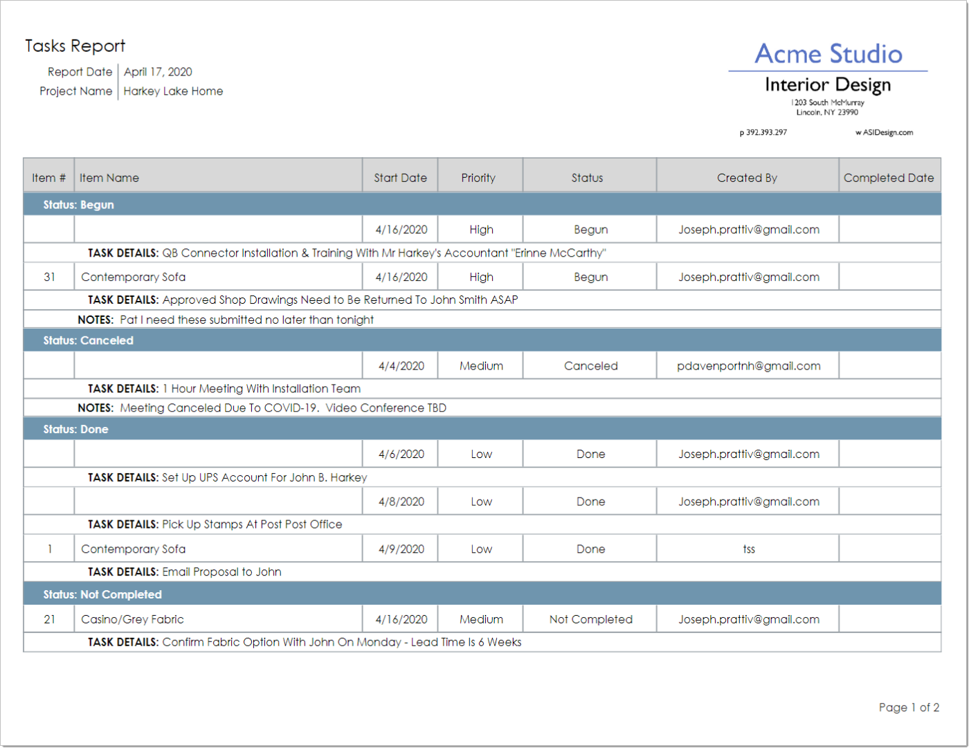The height and width of the screenshot is (750, 971).
Task: Click Medium priority in the Canceled row
Action: [x=481, y=366]
